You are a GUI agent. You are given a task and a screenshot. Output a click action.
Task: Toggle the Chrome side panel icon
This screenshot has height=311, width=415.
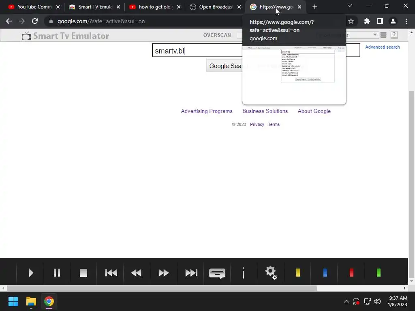380,21
